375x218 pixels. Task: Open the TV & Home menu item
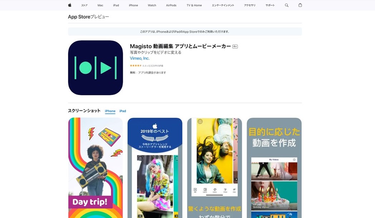tap(194, 5)
